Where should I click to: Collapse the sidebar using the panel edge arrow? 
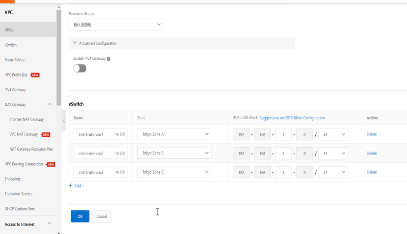pos(64,121)
